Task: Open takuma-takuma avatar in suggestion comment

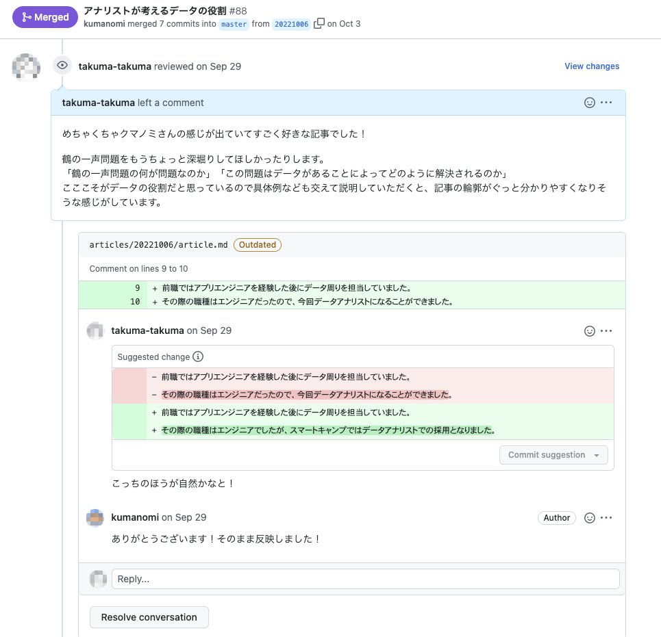Action: point(95,330)
